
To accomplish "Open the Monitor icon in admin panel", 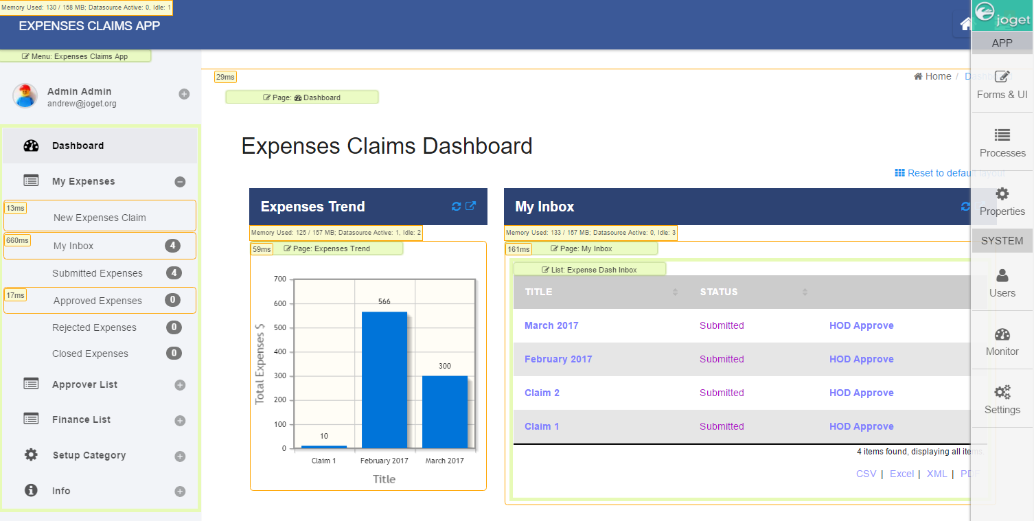I will coord(1002,334).
